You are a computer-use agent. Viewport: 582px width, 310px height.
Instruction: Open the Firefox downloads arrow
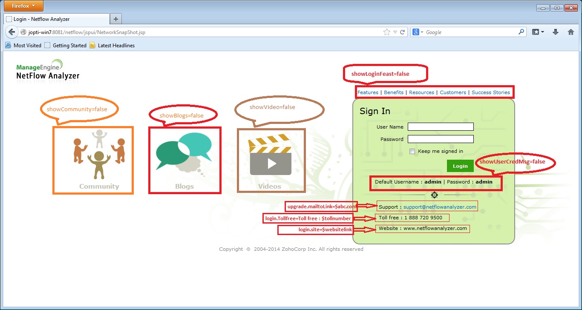point(556,32)
